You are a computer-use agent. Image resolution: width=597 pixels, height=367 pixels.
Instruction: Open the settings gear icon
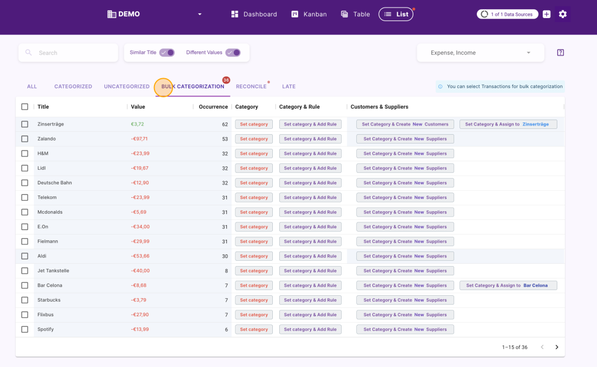pyautogui.click(x=563, y=14)
